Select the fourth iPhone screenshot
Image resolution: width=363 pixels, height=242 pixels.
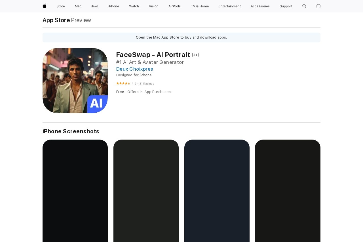pos(288,191)
